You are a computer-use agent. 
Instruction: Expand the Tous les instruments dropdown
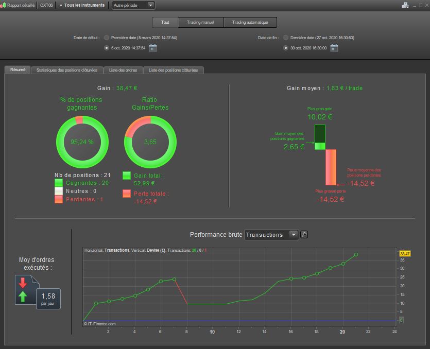(x=82, y=5)
